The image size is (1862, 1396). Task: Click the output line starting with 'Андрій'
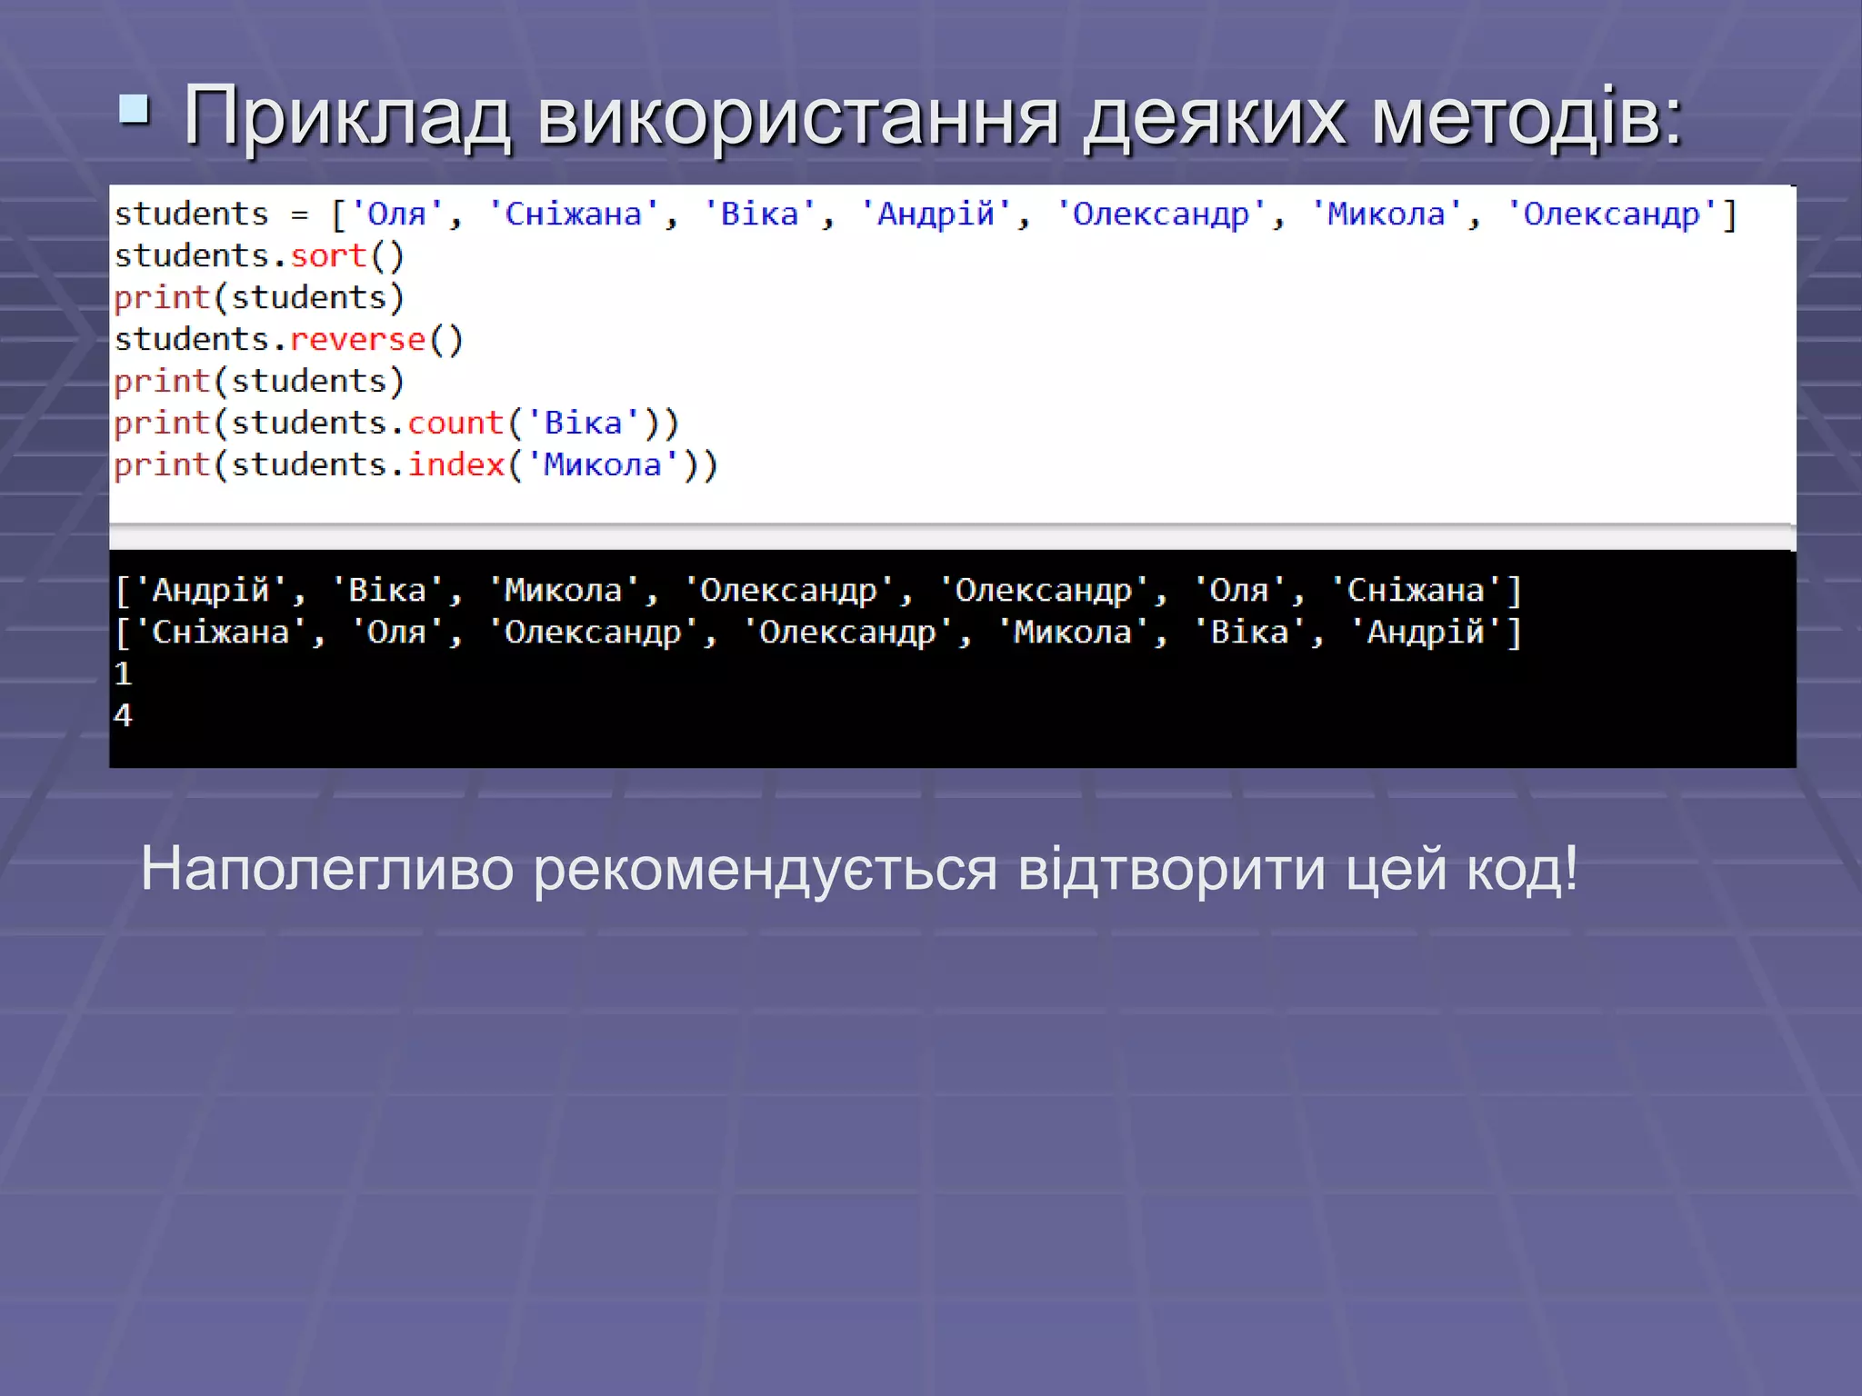(x=818, y=591)
